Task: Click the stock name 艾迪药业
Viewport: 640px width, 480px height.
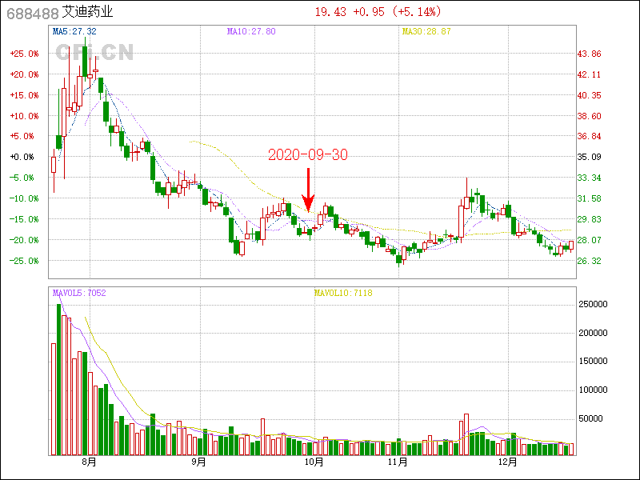Action: point(89,13)
